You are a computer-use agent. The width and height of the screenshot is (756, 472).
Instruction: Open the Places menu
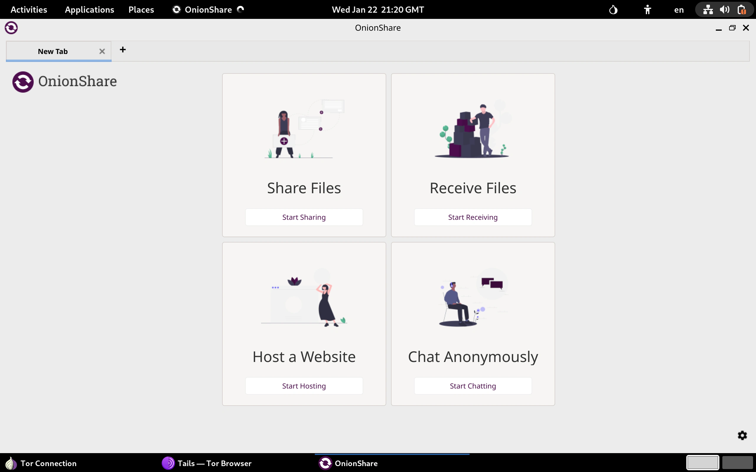pyautogui.click(x=141, y=9)
